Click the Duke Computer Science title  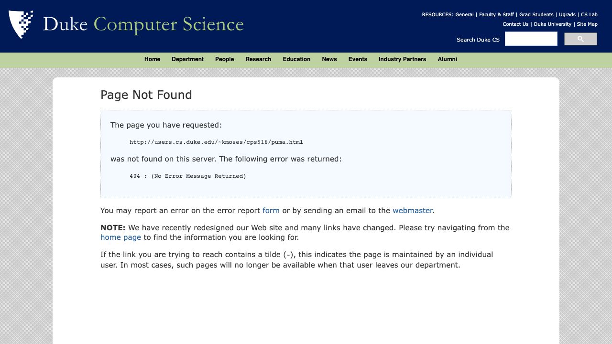(143, 24)
